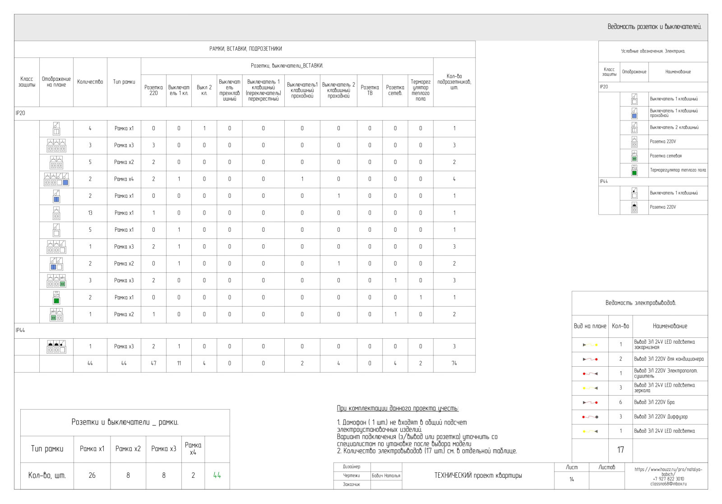Select the Терморегулятор теплого пола legend symbol
This screenshot has width=722, height=504.
tap(634, 170)
